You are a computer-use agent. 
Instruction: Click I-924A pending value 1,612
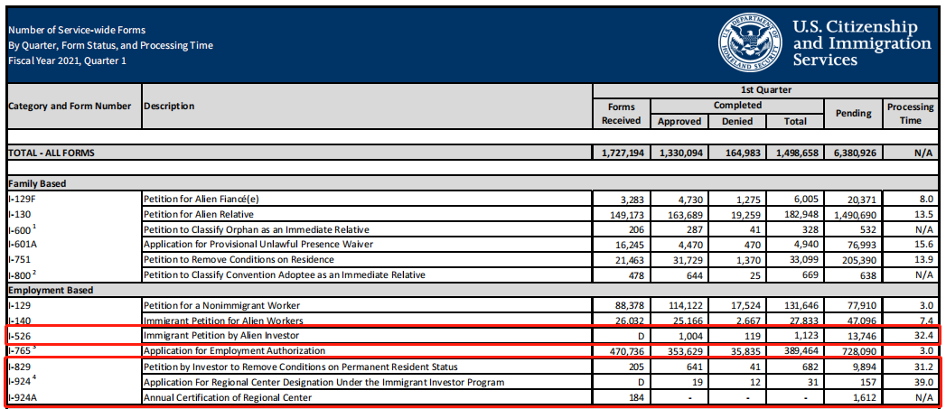click(863, 397)
